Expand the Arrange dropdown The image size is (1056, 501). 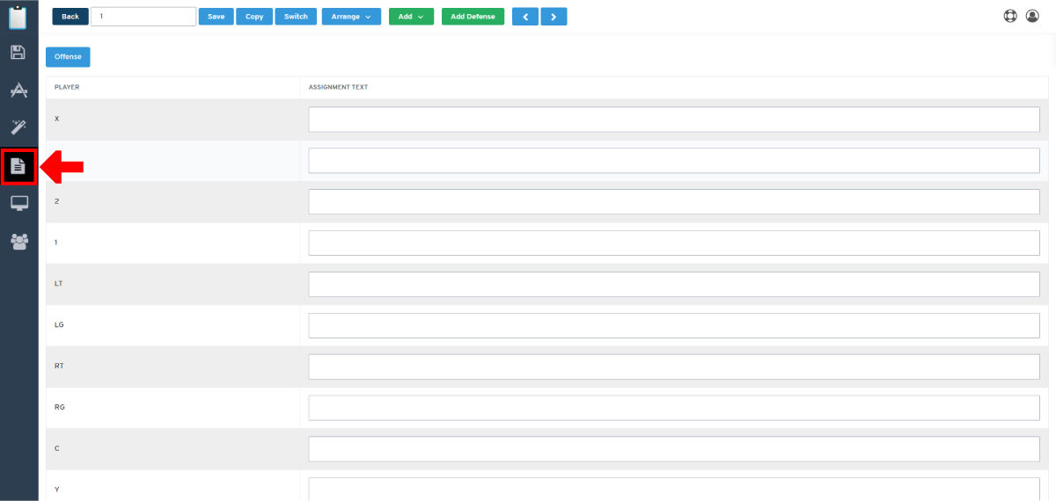coord(351,17)
